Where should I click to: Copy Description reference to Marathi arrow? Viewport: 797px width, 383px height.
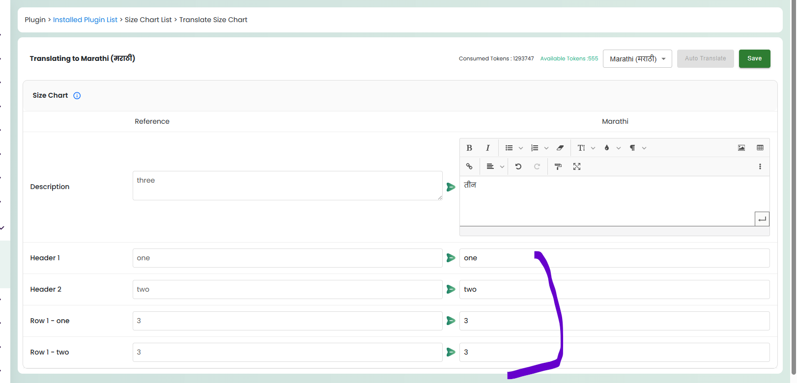coord(451,187)
